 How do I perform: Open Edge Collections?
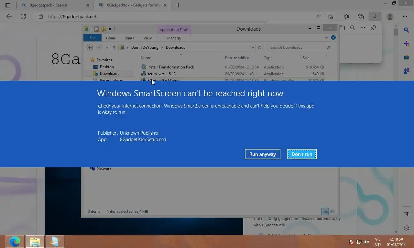[x=361, y=16]
